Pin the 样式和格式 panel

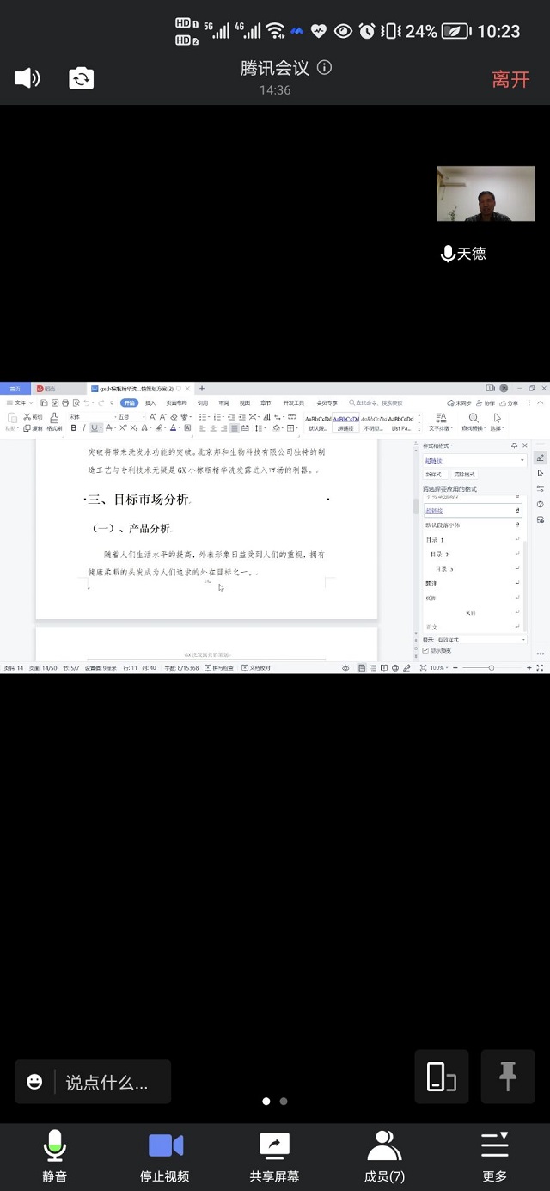point(514,445)
